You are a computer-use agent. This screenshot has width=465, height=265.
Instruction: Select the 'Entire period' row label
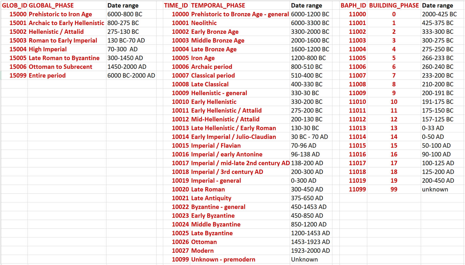coord(47,75)
